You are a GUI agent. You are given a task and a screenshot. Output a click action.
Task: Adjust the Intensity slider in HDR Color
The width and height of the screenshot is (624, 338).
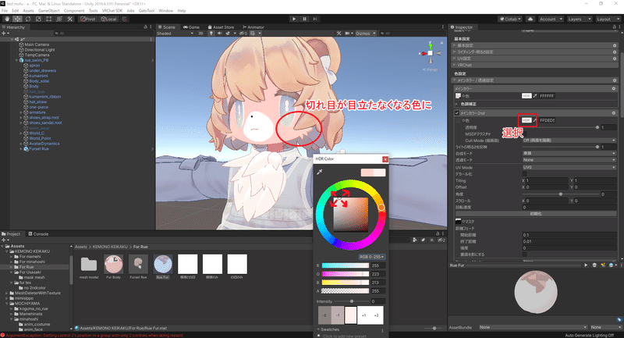[352, 301]
